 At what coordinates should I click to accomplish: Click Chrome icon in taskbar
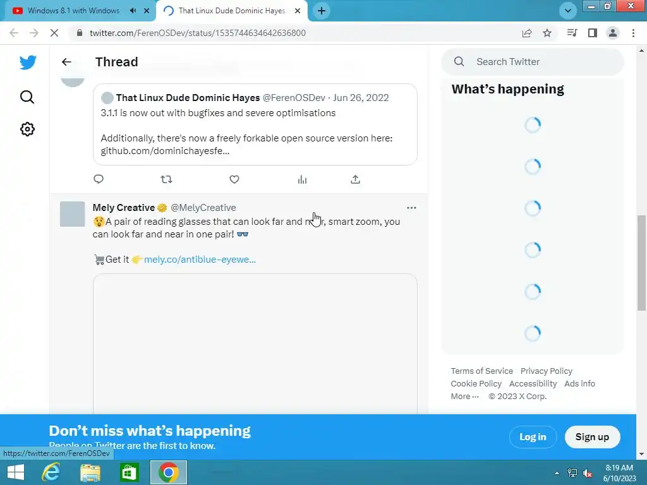[168, 472]
